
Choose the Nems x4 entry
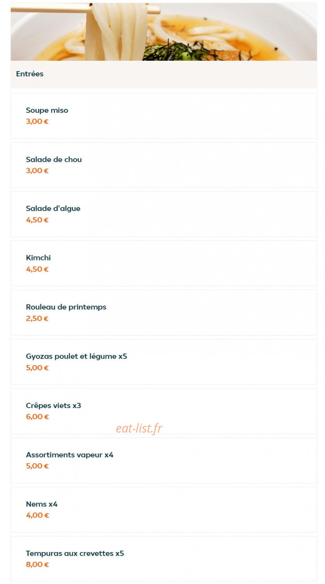[164, 510]
